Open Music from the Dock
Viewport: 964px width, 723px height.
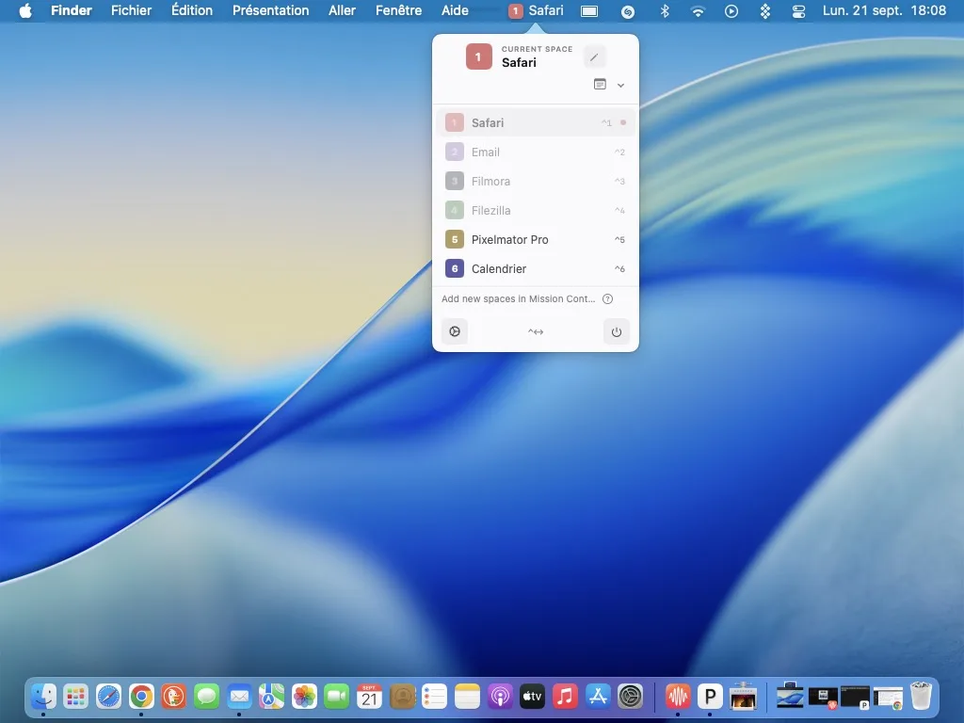tap(565, 696)
